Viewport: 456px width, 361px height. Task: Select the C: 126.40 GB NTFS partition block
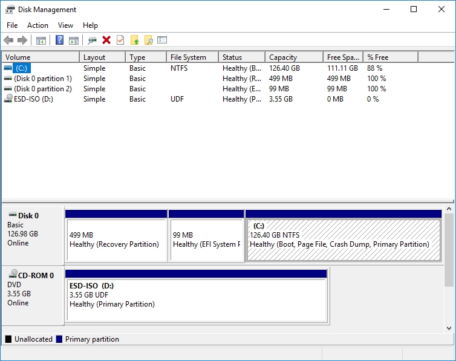point(344,236)
